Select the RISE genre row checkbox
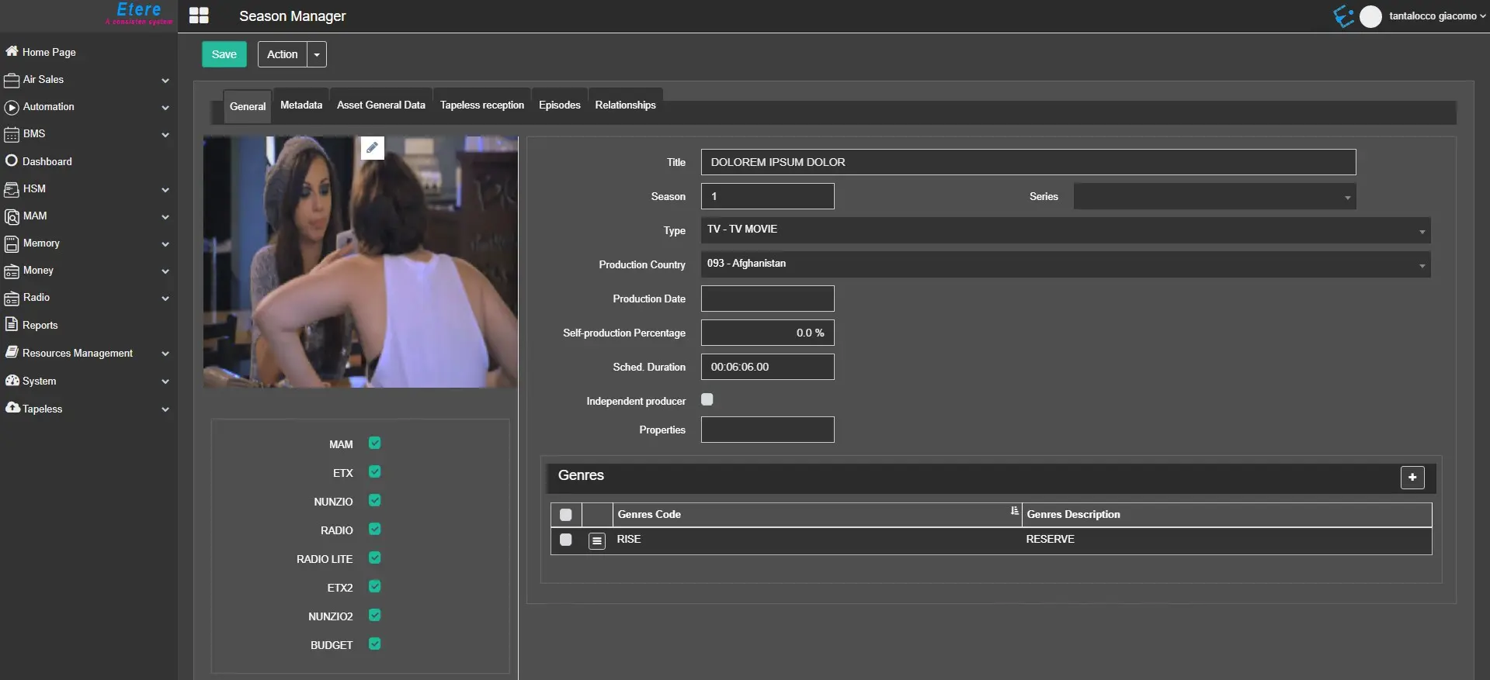The image size is (1490, 680). (x=565, y=540)
